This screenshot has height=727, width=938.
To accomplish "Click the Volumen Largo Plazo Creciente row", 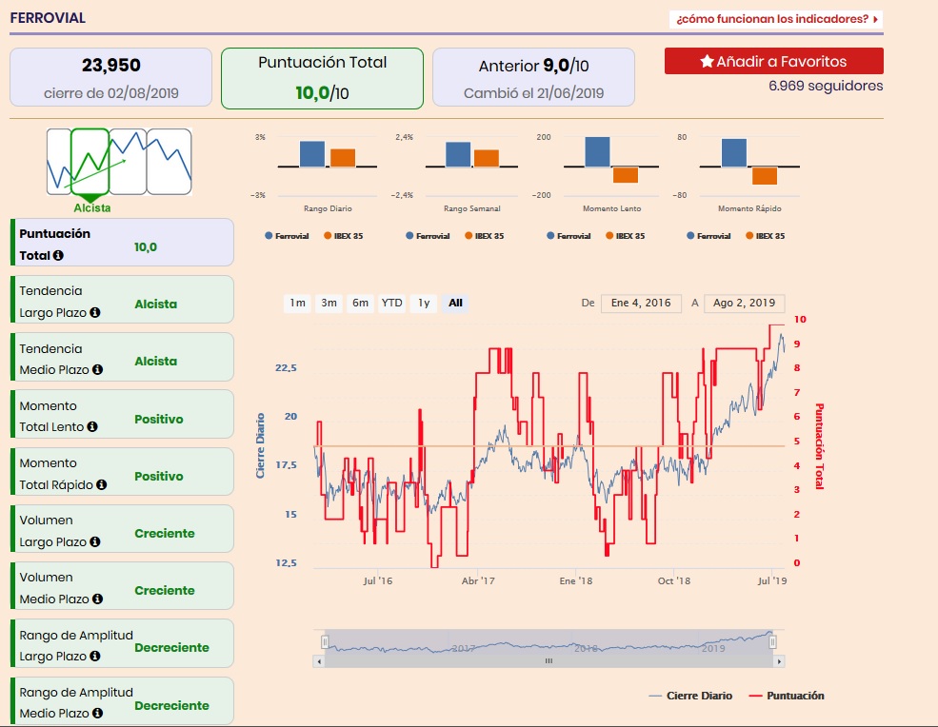I will tap(122, 528).
